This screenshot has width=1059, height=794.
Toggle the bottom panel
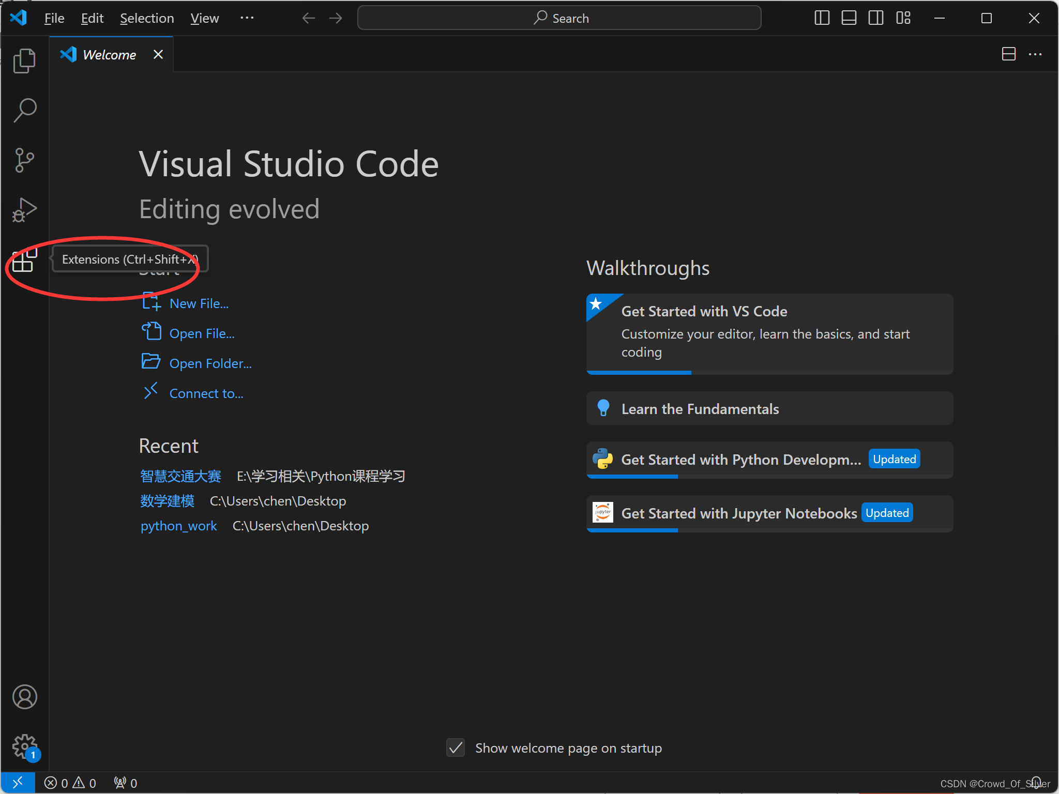[849, 18]
